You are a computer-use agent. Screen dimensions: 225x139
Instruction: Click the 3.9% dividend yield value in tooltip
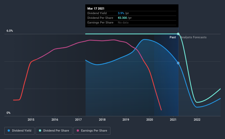tap(121, 13)
